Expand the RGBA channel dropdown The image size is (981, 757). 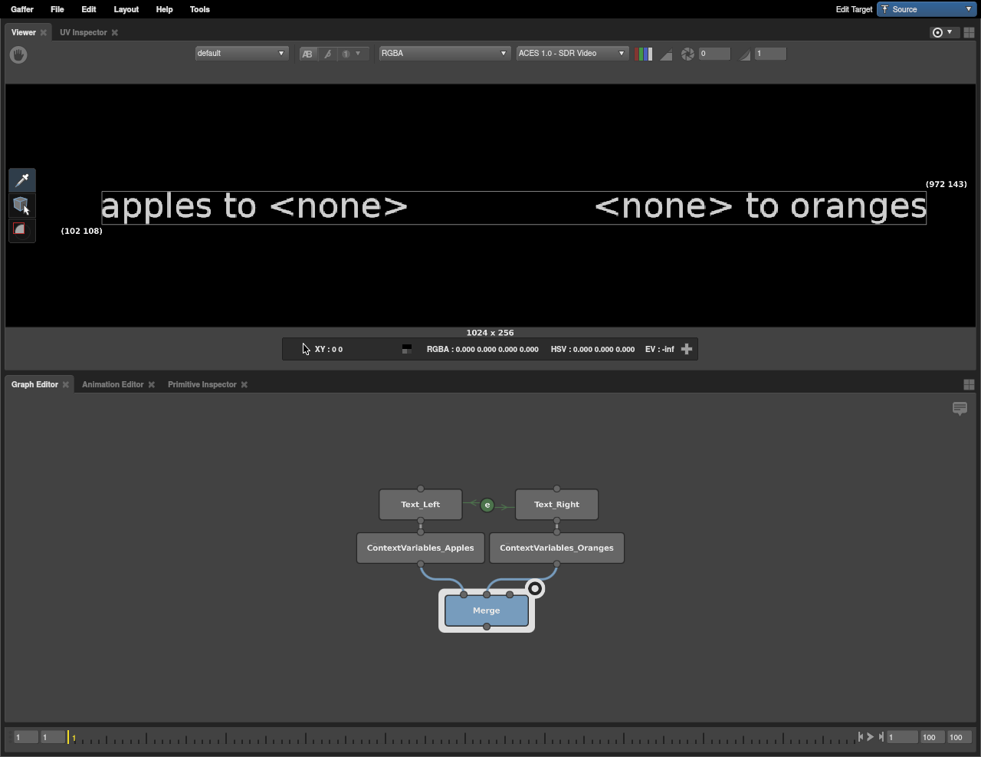click(x=444, y=54)
